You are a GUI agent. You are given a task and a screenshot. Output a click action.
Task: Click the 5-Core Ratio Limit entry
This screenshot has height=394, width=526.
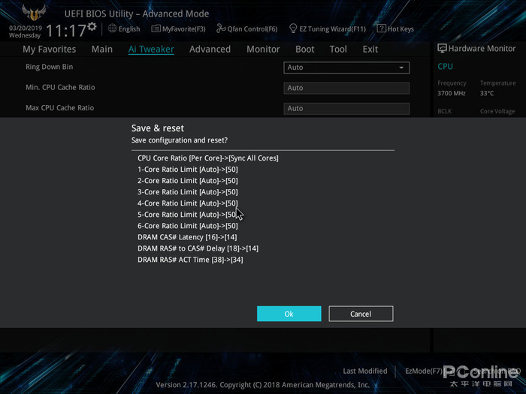click(188, 215)
